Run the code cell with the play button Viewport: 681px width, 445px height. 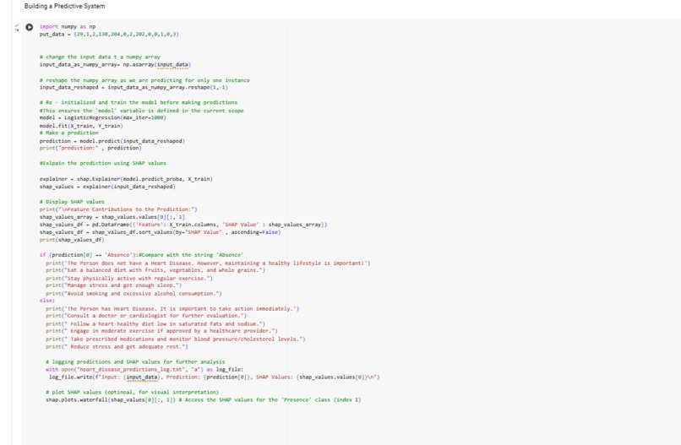pos(29,27)
